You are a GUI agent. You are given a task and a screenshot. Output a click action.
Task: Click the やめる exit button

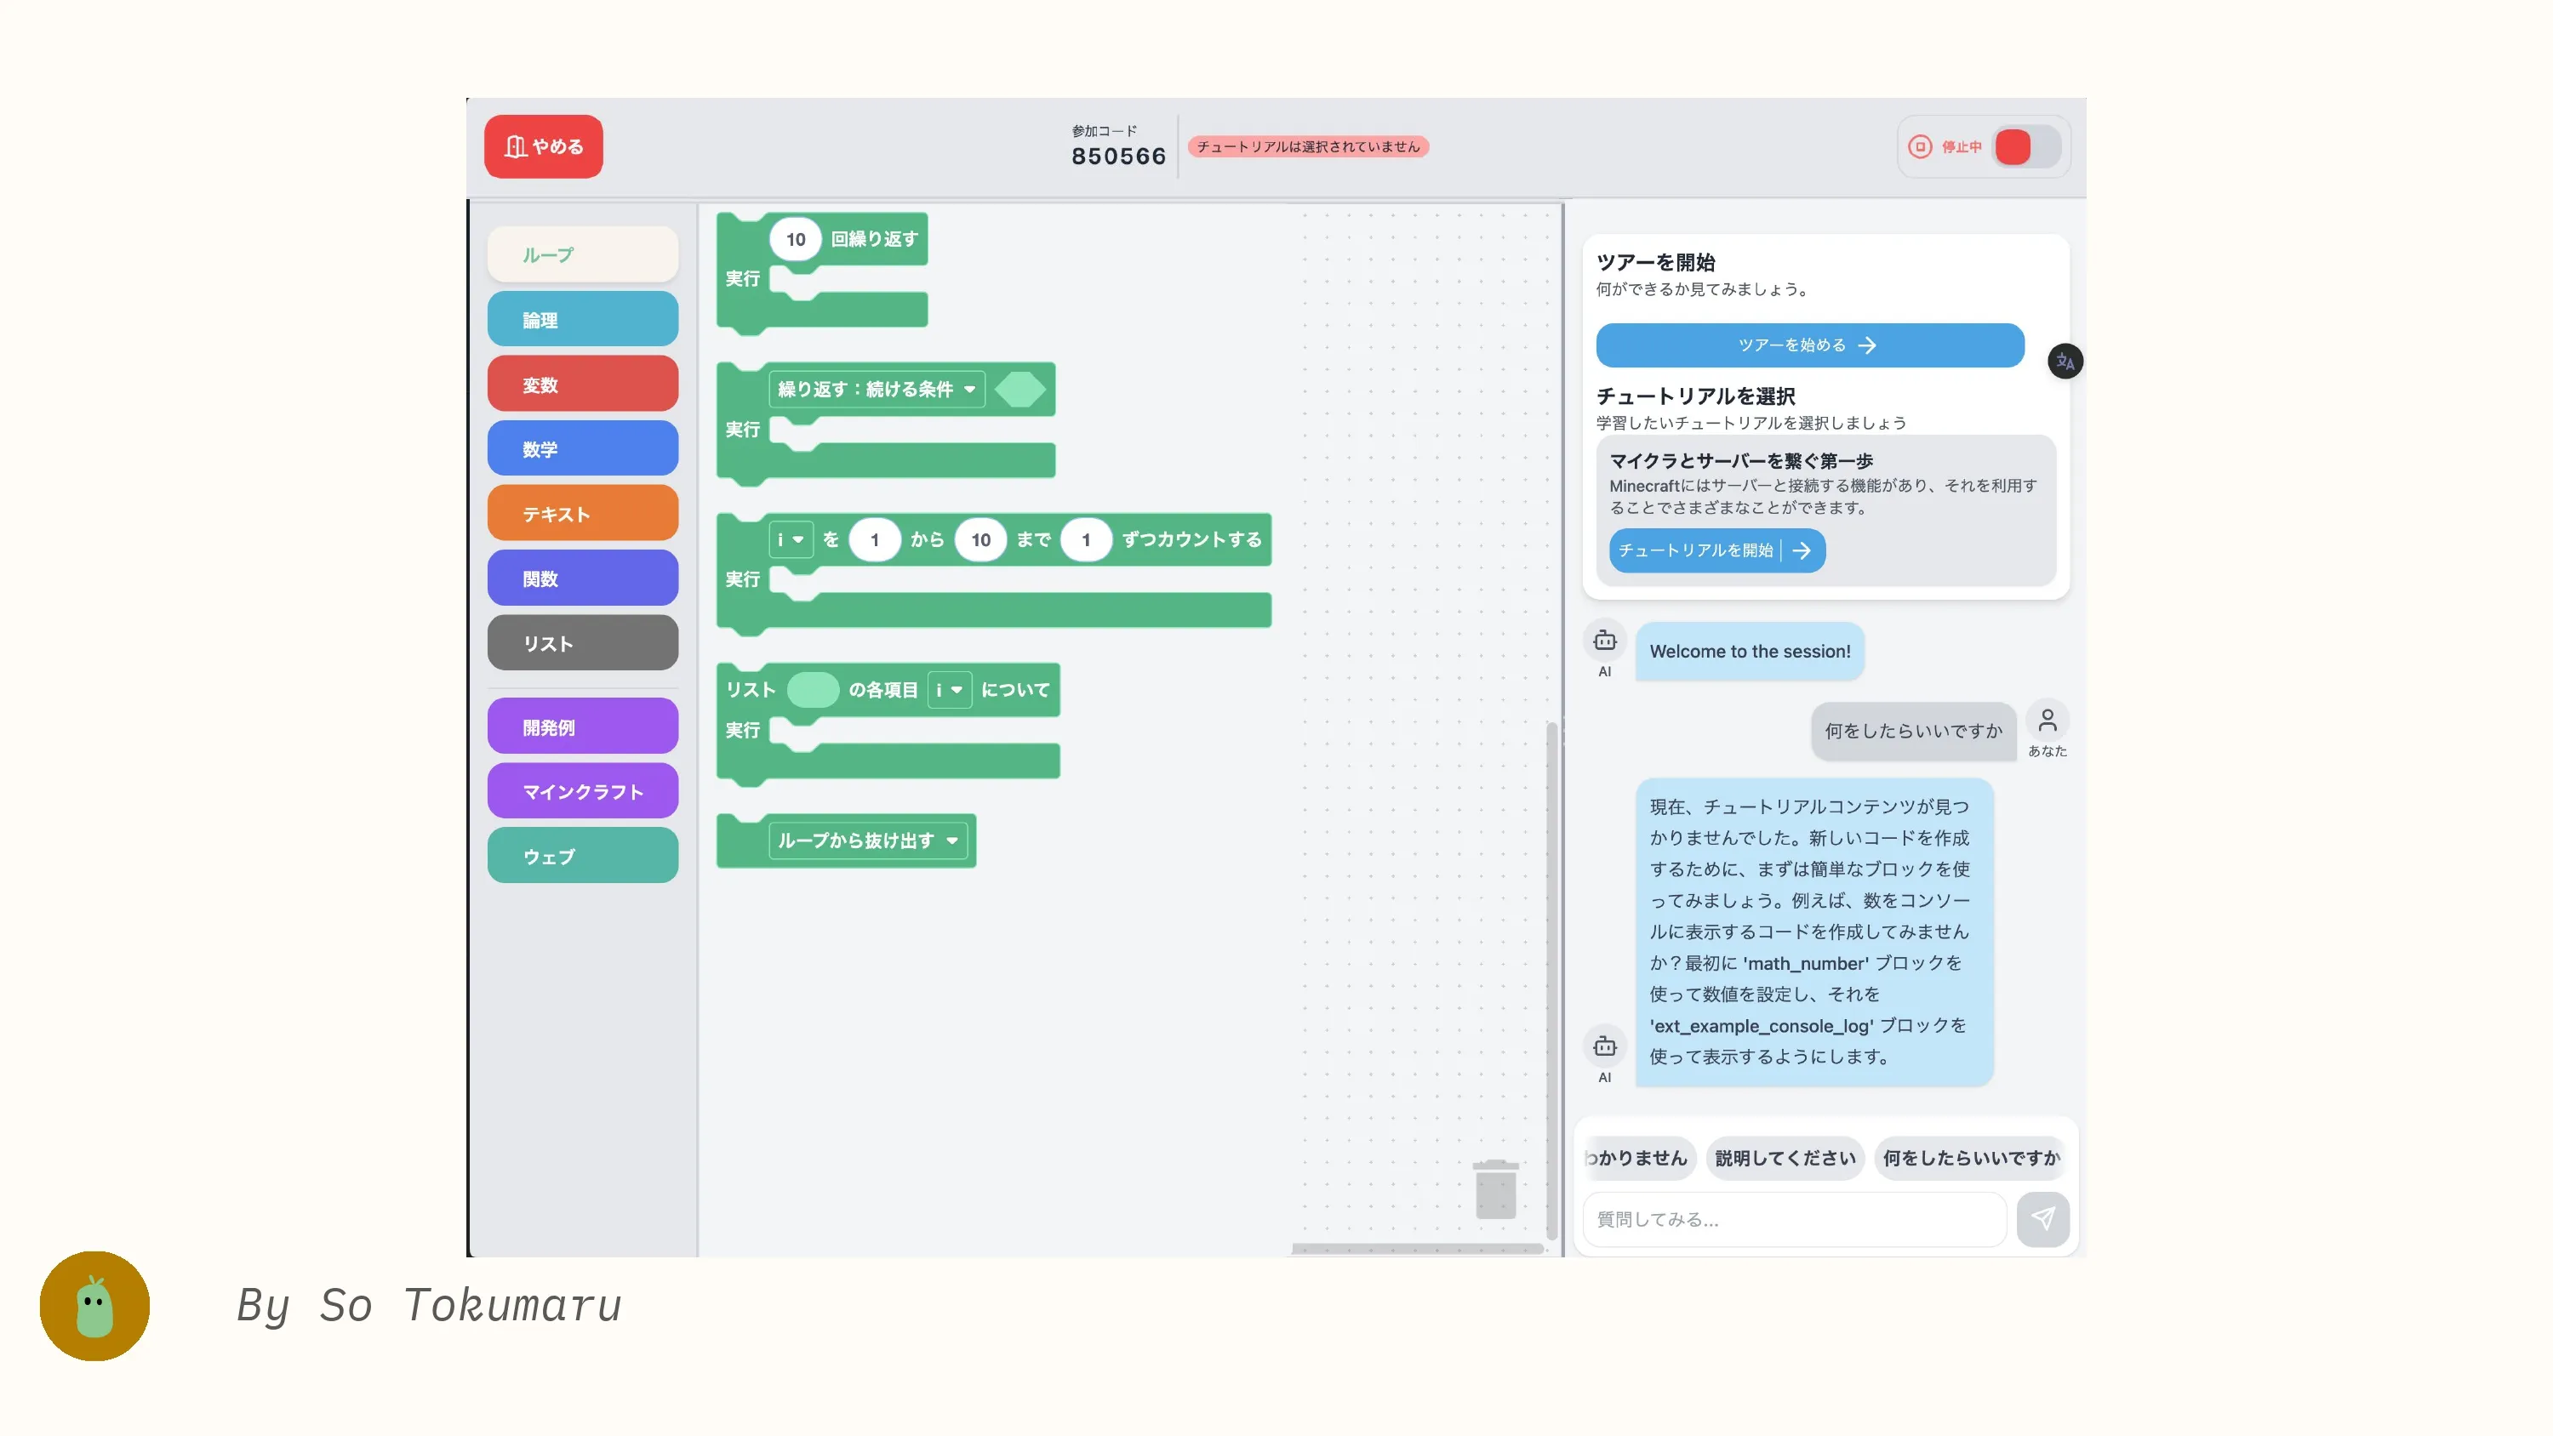click(x=543, y=146)
